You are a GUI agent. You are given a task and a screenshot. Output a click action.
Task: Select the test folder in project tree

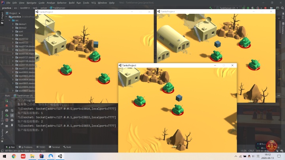coord(21,35)
